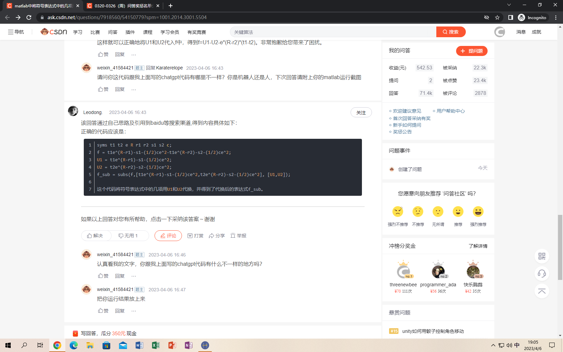Like the top comment about U1 and U2
The image size is (563, 352).
tap(103, 54)
